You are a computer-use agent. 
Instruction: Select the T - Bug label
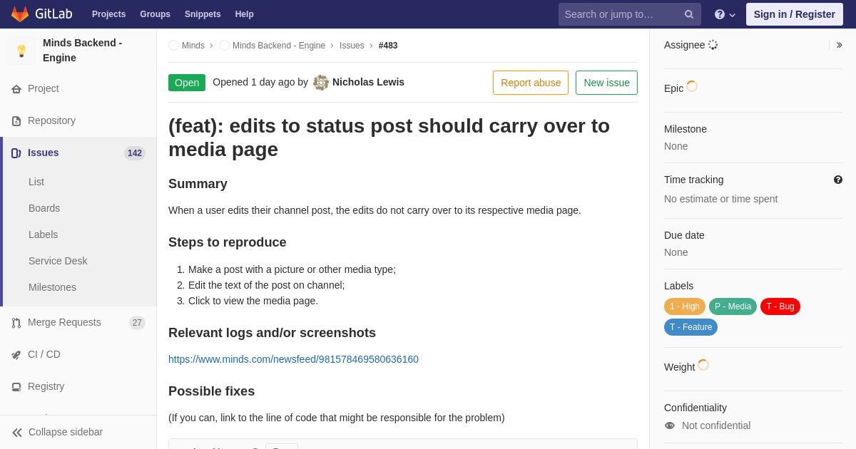click(780, 306)
